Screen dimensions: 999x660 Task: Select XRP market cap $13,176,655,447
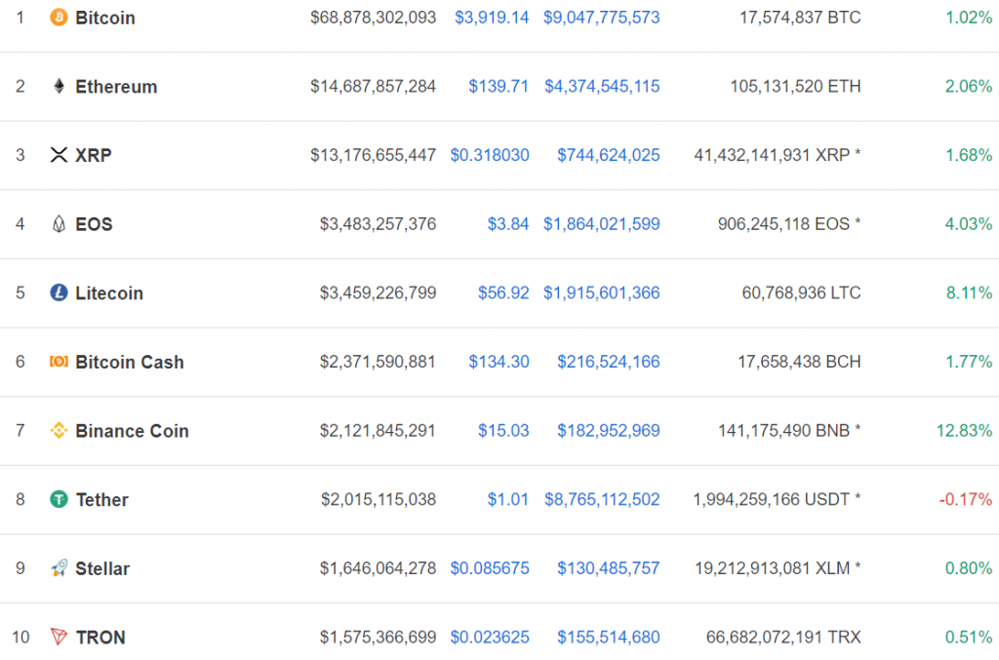(x=373, y=155)
